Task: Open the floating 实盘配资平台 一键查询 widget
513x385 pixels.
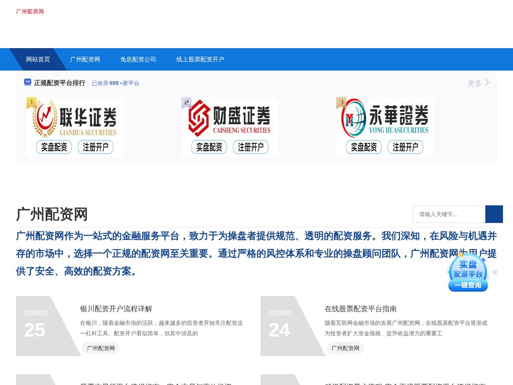Action: tap(468, 272)
